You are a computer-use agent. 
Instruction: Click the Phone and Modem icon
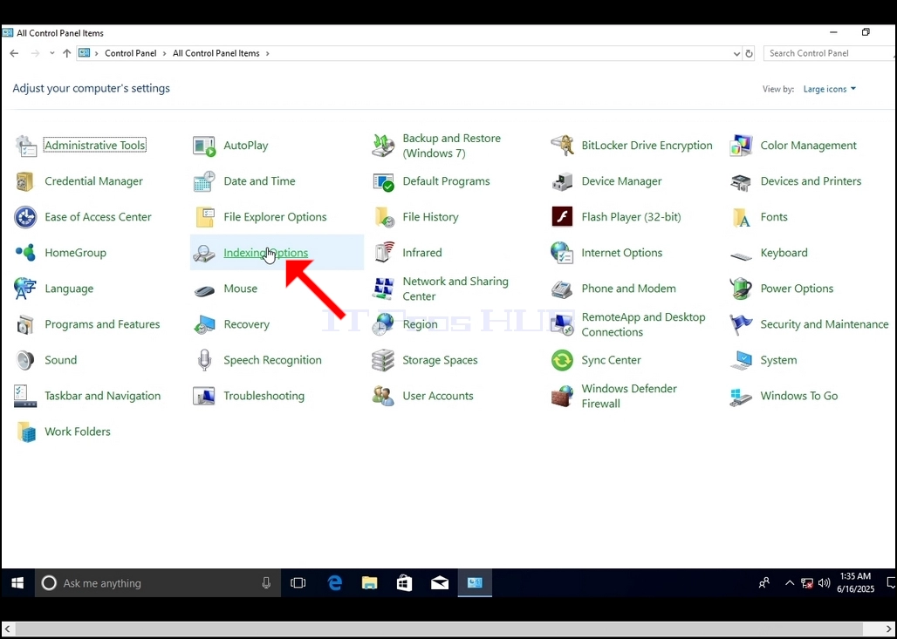(x=562, y=289)
